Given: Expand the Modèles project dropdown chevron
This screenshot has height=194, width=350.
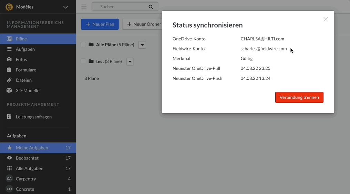Looking at the screenshot, I should tap(66, 7).
